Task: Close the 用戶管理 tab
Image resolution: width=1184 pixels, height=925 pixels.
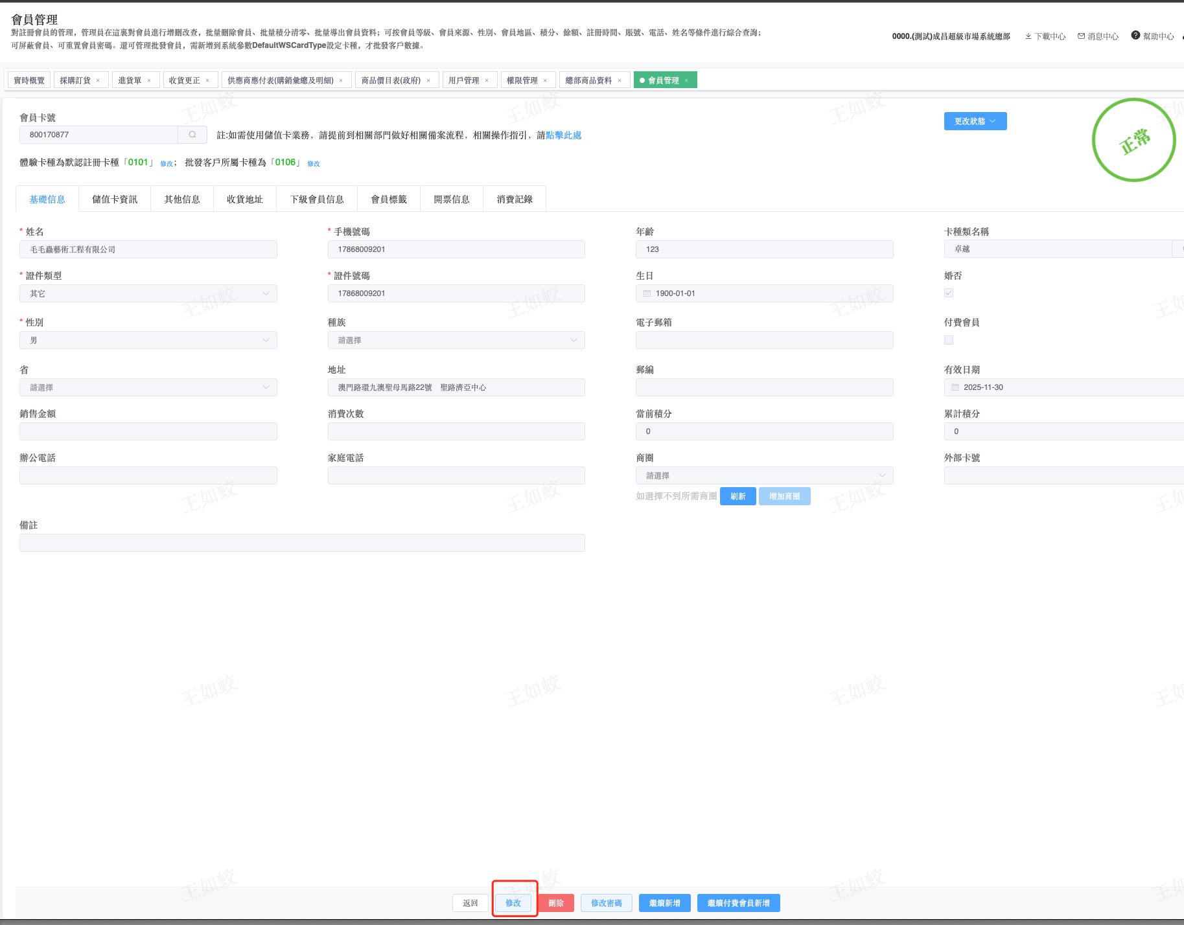Action: point(487,81)
